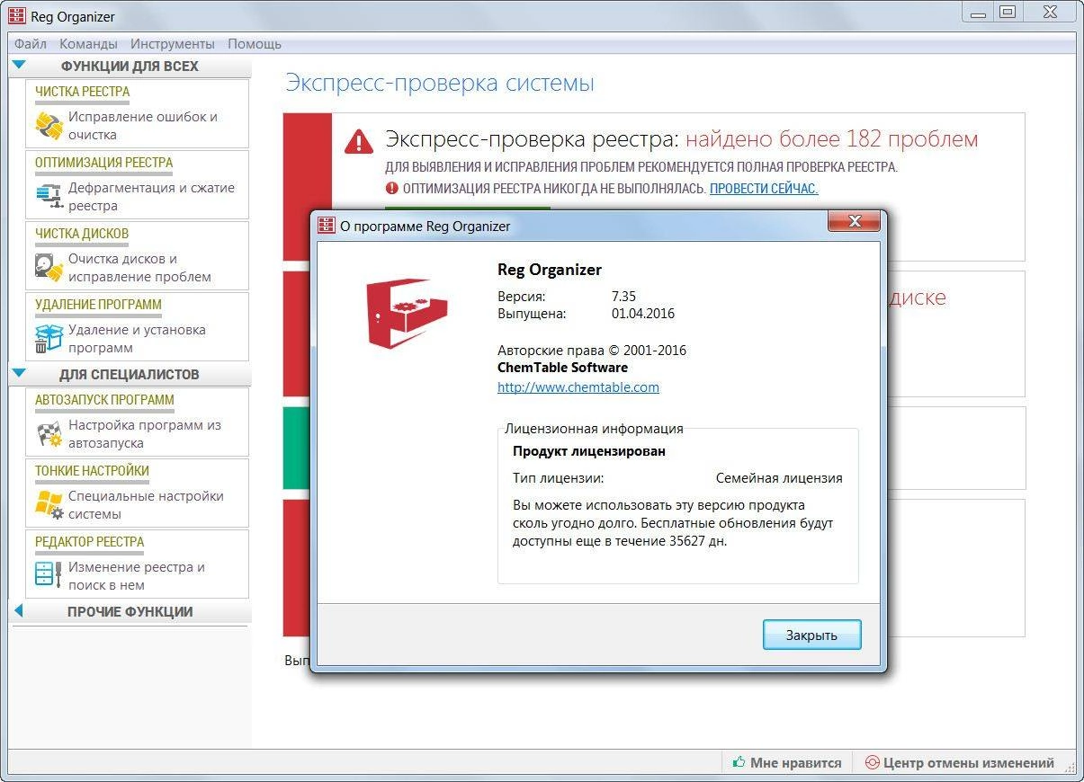
Task: Click 'Очистка дисков и исправление проблем' text
Action: (x=139, y=268)
